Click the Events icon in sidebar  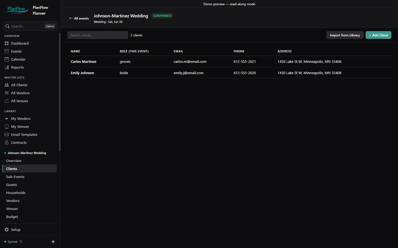coord(7,51)
